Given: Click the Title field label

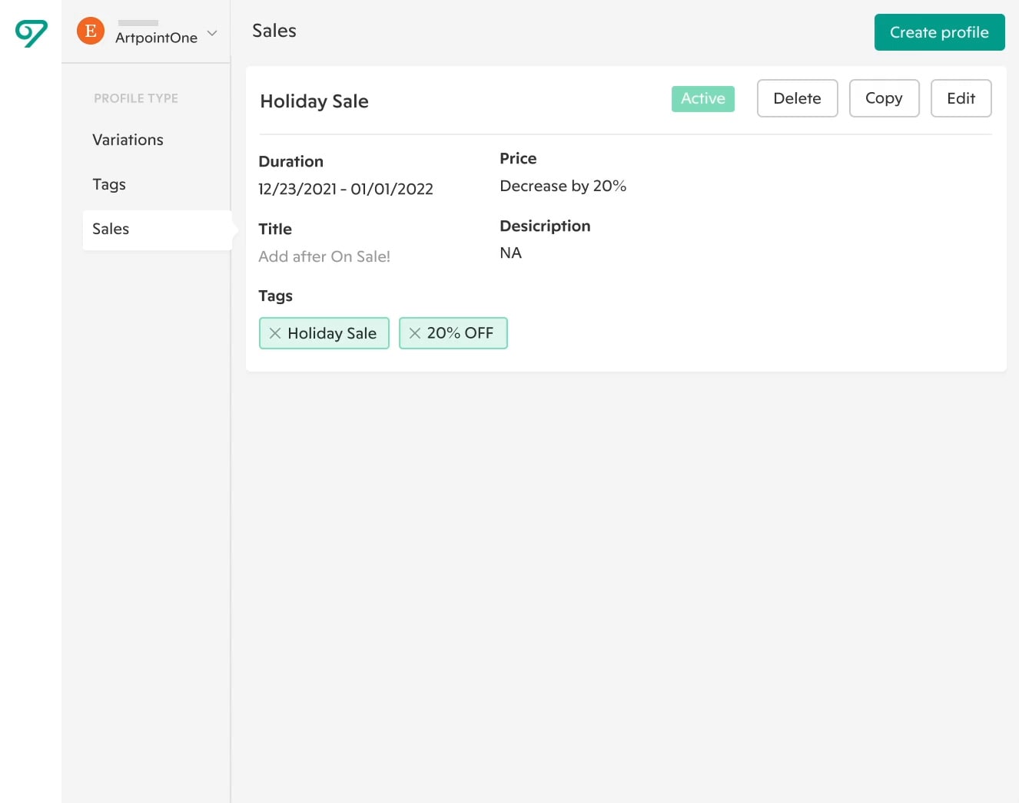Looking at the screenshot, I should point(275,229).
